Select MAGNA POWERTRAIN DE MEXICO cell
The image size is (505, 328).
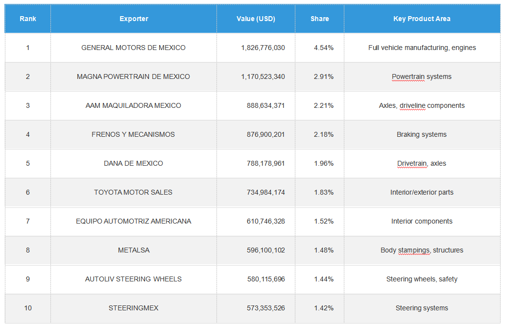pos(134,77)
